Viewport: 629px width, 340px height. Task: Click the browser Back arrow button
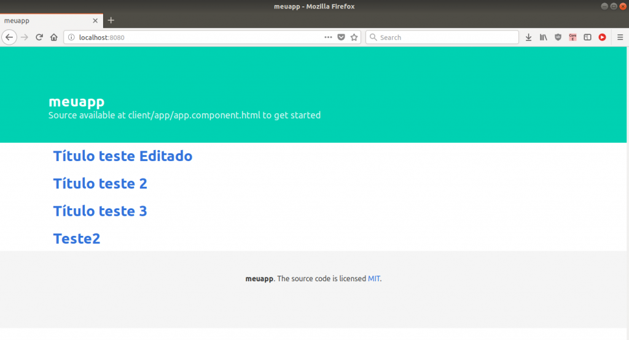pos(9,37)
